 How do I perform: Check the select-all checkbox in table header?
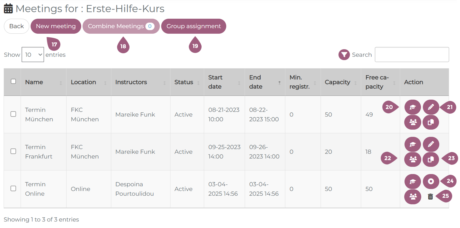(13, 81)
